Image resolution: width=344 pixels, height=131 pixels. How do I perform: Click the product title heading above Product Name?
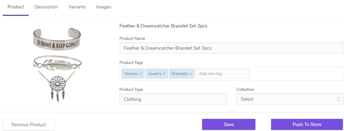(x=163, y=26)
